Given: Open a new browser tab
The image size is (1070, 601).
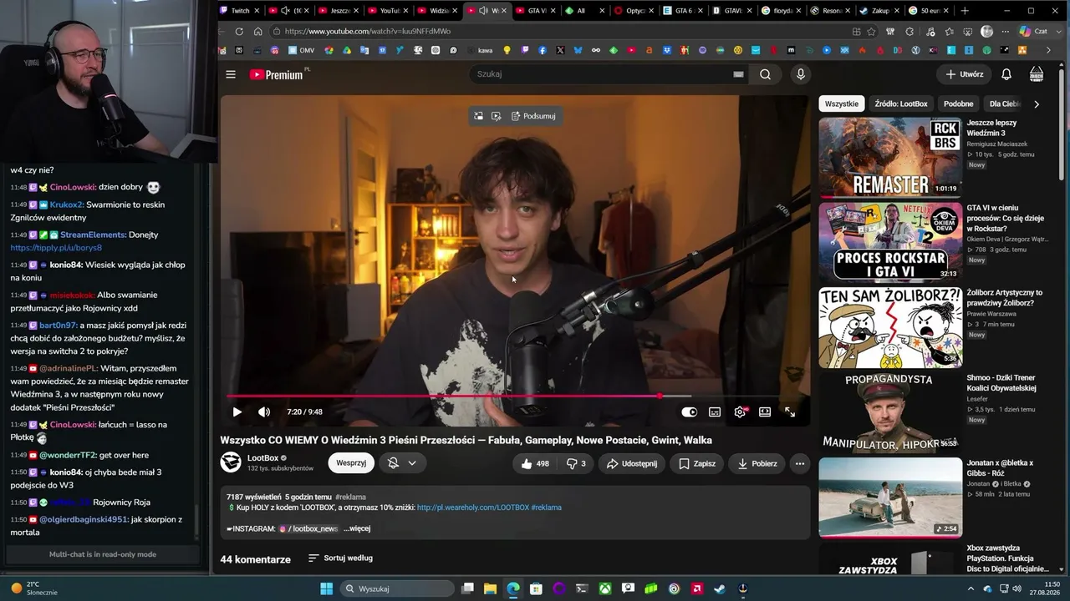Looking at the screenshot, I should point(965,11).
